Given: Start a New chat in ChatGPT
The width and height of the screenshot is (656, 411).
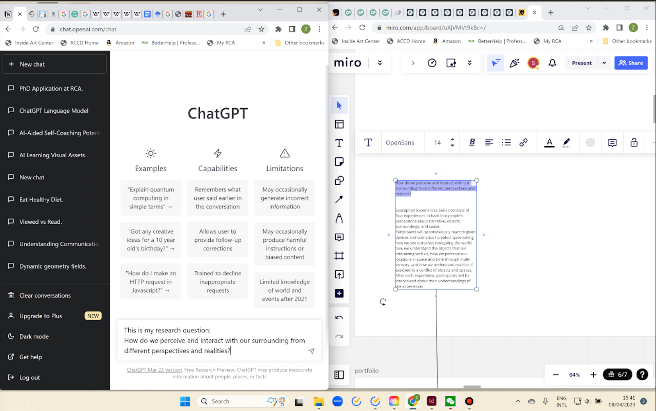Looking at the screenshot, I should click(x=55, y=64).
